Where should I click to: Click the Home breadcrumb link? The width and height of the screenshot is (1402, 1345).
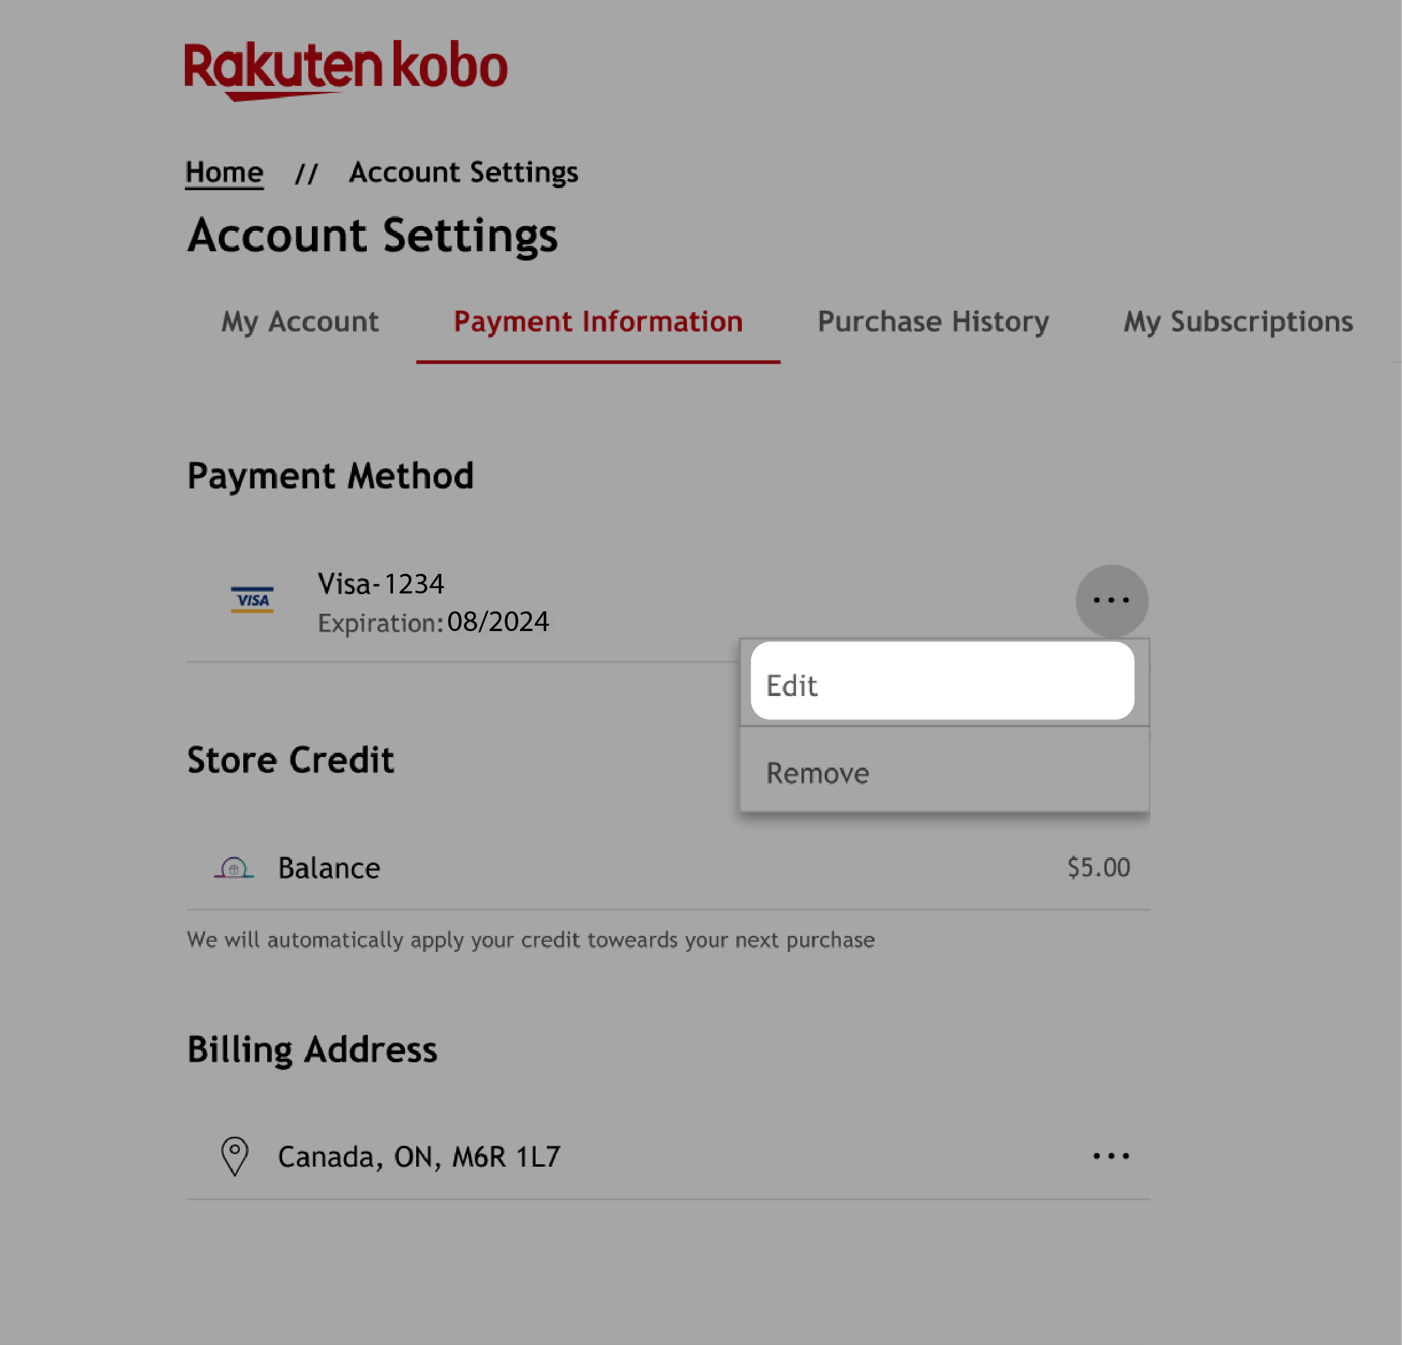point(224,173)
